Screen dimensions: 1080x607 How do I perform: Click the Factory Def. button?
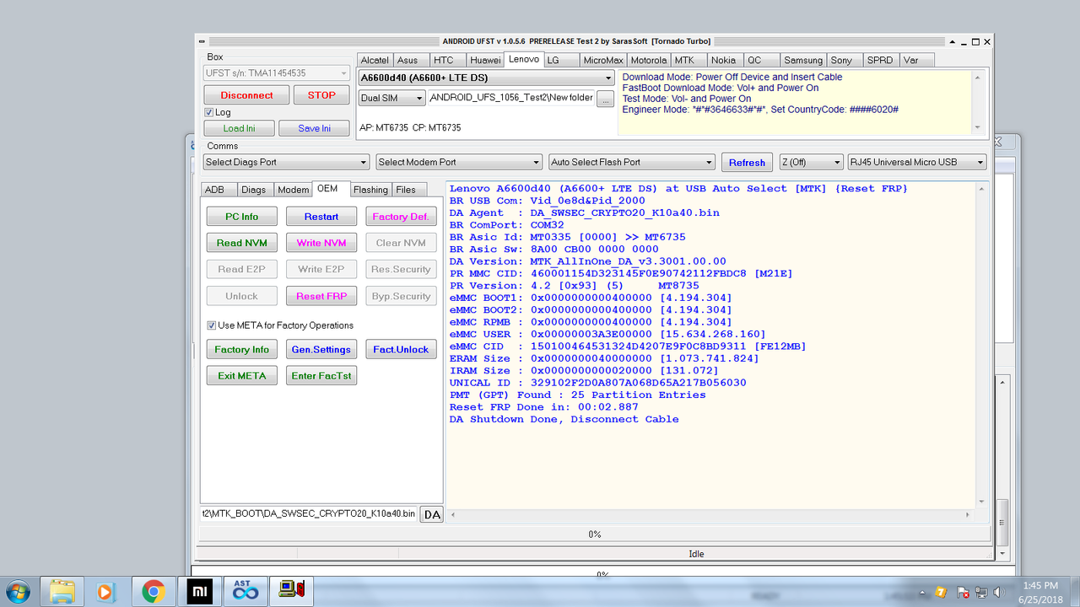(401, 217)
